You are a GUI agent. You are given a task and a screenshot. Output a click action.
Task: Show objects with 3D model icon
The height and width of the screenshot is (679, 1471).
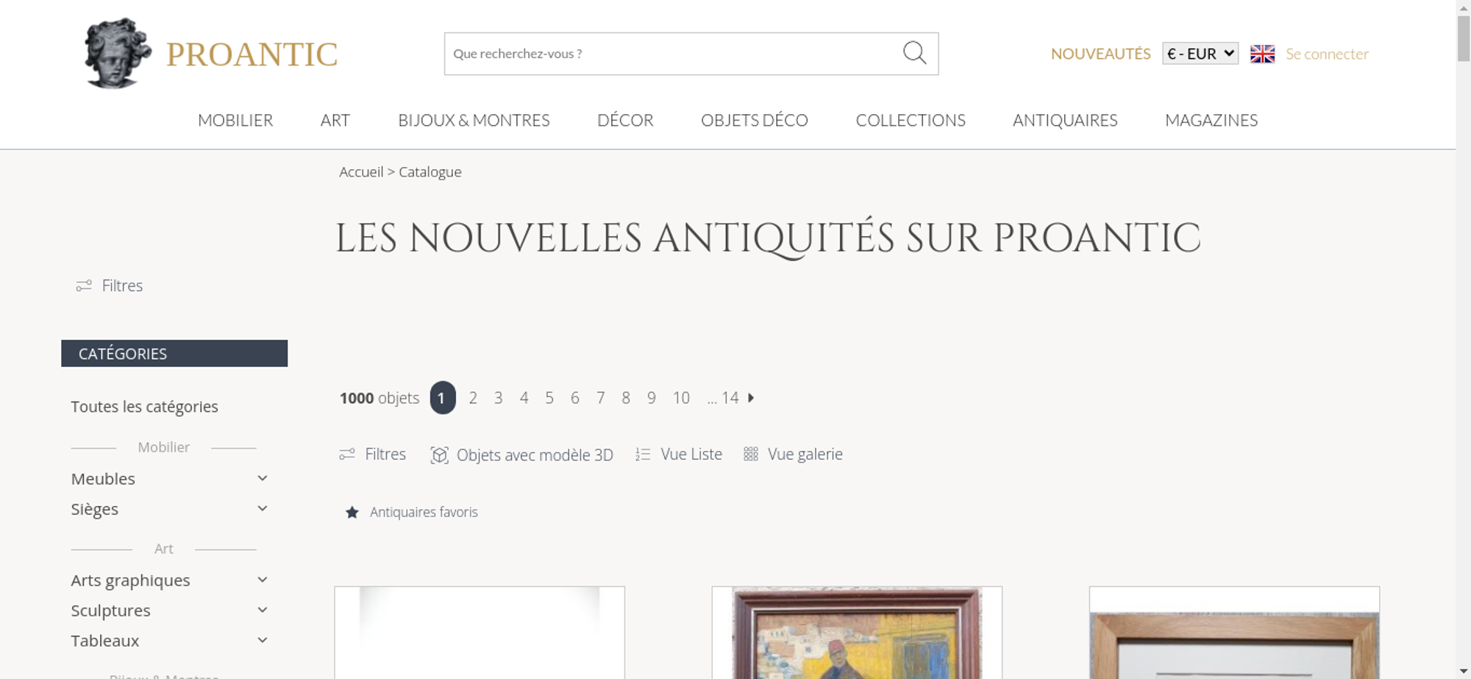[x=439, y=455]
